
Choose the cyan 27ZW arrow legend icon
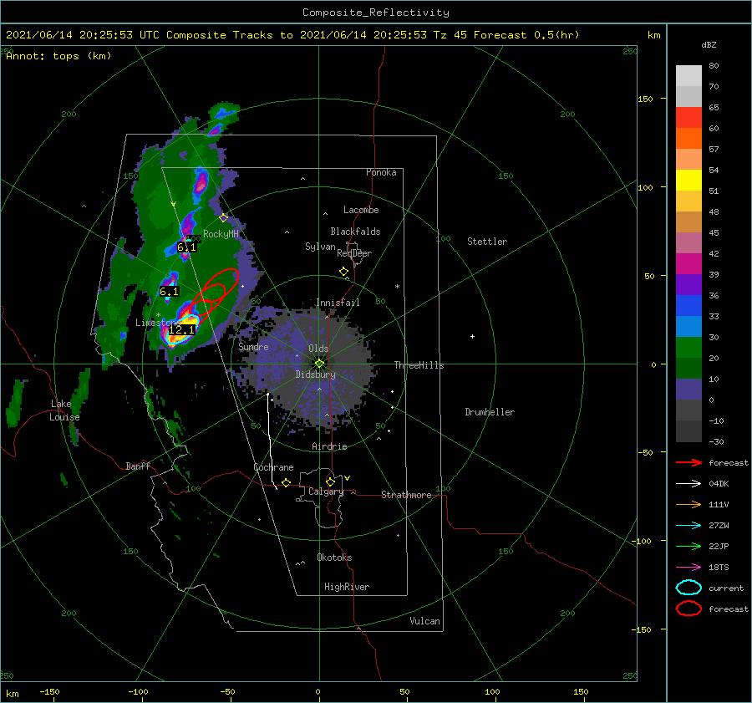pos(688,526)
